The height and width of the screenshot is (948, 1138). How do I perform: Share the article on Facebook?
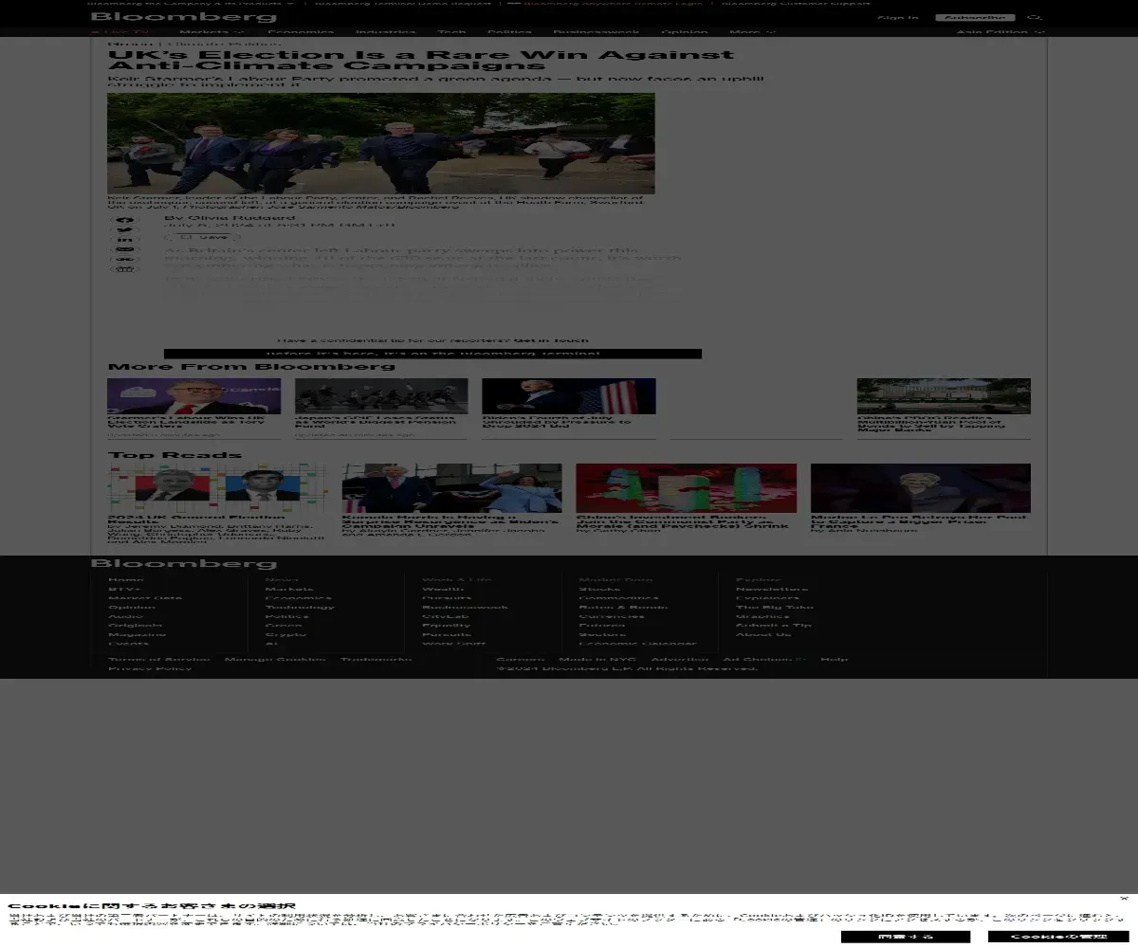(x=125, y=221)
